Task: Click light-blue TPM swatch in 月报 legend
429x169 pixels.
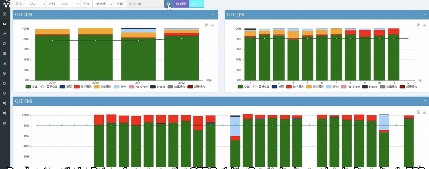Action: pyautogui.click(x=329, y=87)
